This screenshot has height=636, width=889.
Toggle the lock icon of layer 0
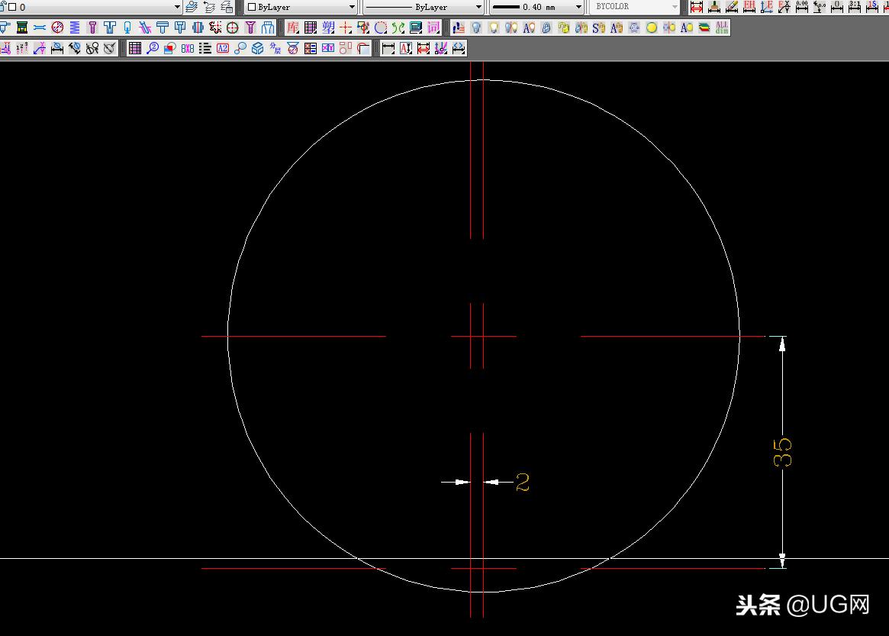(3, 7)
